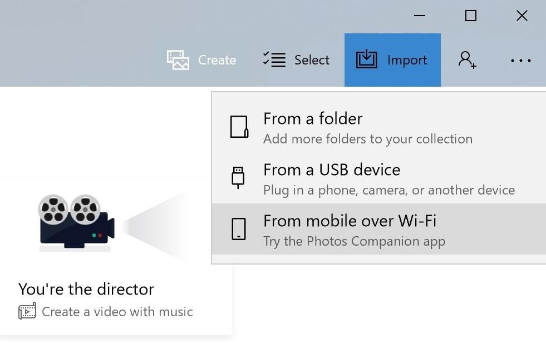Click the movie camera illustration
Viewport: 546px width, 349px height.
(x=75, y=222)
